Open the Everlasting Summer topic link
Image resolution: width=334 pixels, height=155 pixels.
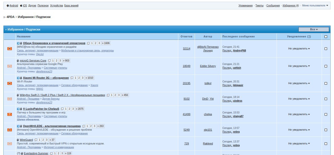tap(36, 153)
